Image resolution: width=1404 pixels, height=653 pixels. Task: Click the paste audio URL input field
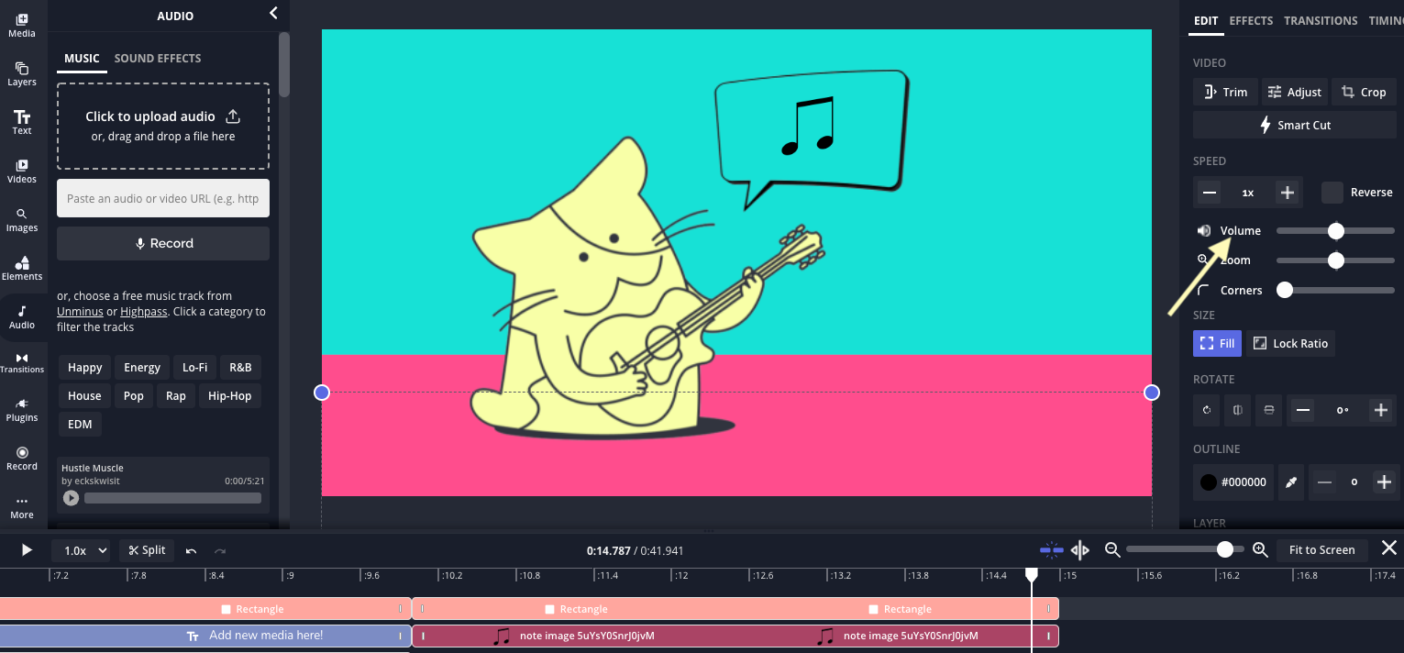point(163,198)
